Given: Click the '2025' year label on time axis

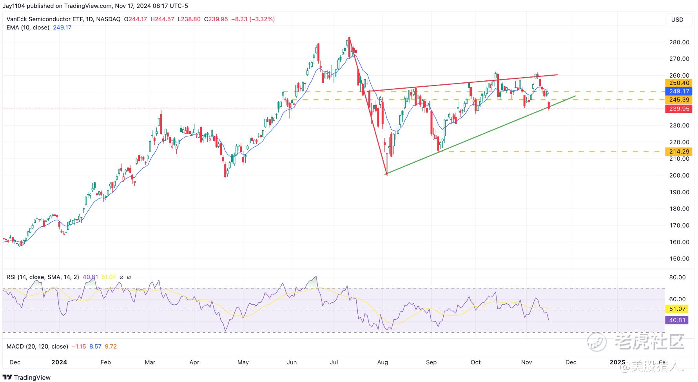Looking at the screenshot, I should (x=617, y=362).
